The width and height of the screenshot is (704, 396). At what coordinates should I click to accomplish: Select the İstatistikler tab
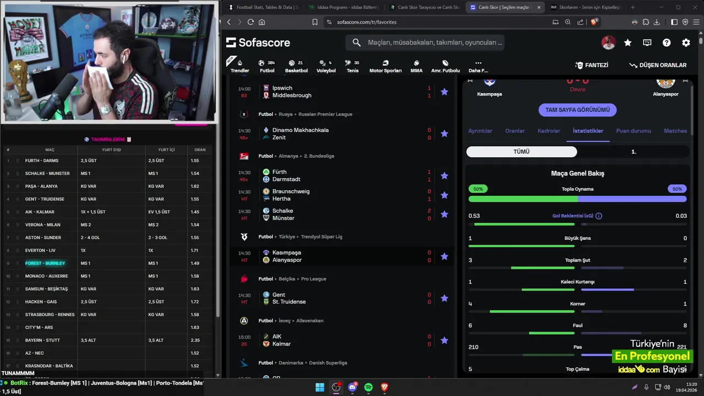click(588, 131)
